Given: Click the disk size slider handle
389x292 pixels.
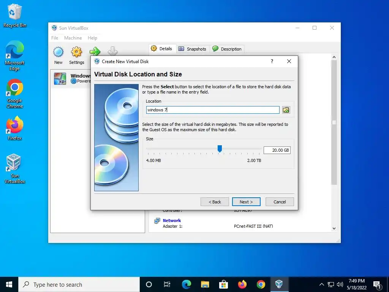Looking at the screenshot, I should coord(220,149).
